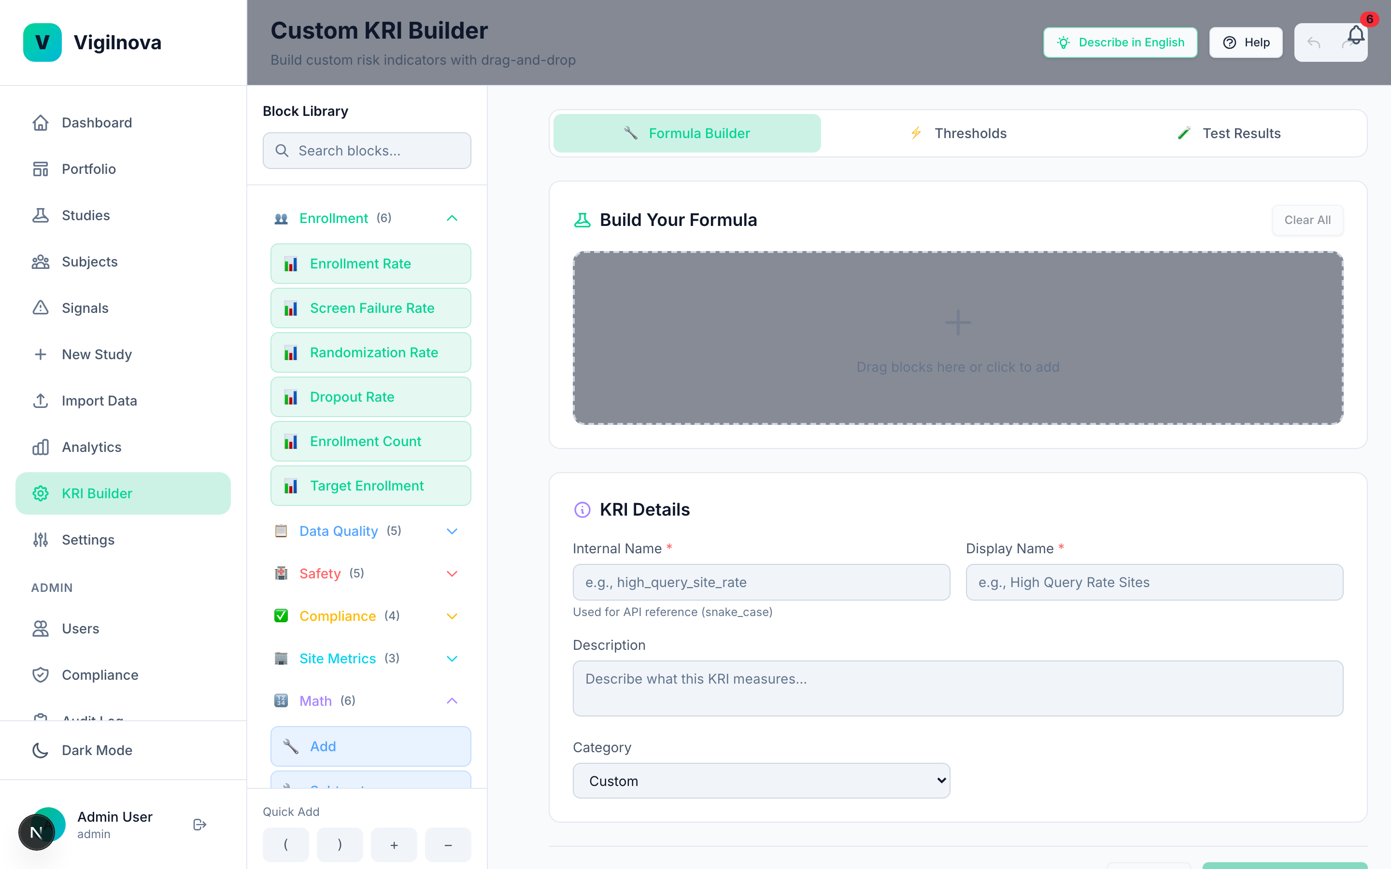The height and width of the screenshot is (869, 1391).
Task: Select the Analytics chart icon
Action: (41, 447)
